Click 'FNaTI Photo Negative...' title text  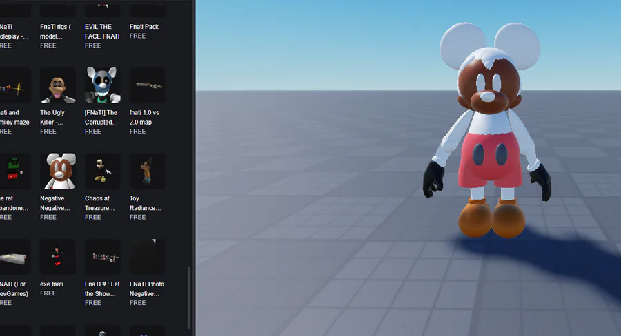147,289
